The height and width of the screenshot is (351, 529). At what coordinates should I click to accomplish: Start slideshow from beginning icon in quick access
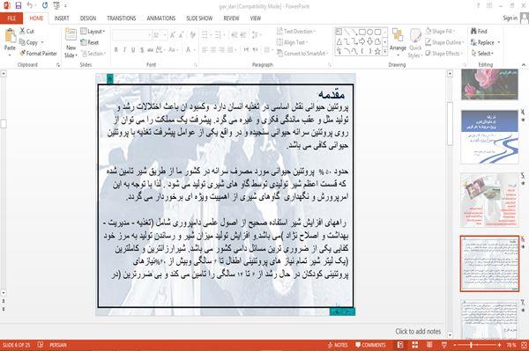(x=56, y=6)
